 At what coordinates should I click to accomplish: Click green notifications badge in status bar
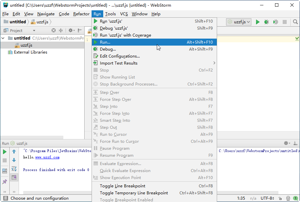tap(295, 198)
